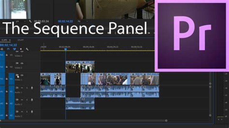Click the blue timeline timecode 00;02;14;22
This screenshot has width=229, height=128.
coord(9,45)
